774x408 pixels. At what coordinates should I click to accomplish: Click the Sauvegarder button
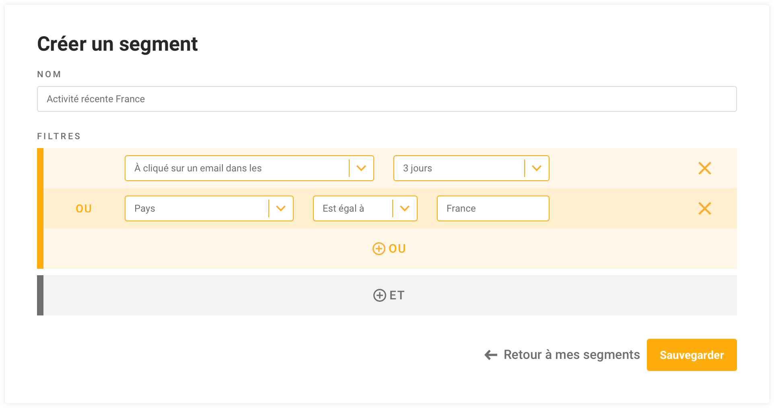click(x=692, y=355)
